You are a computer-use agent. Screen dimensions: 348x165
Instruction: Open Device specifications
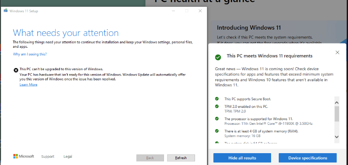click(x=308, y=158)
